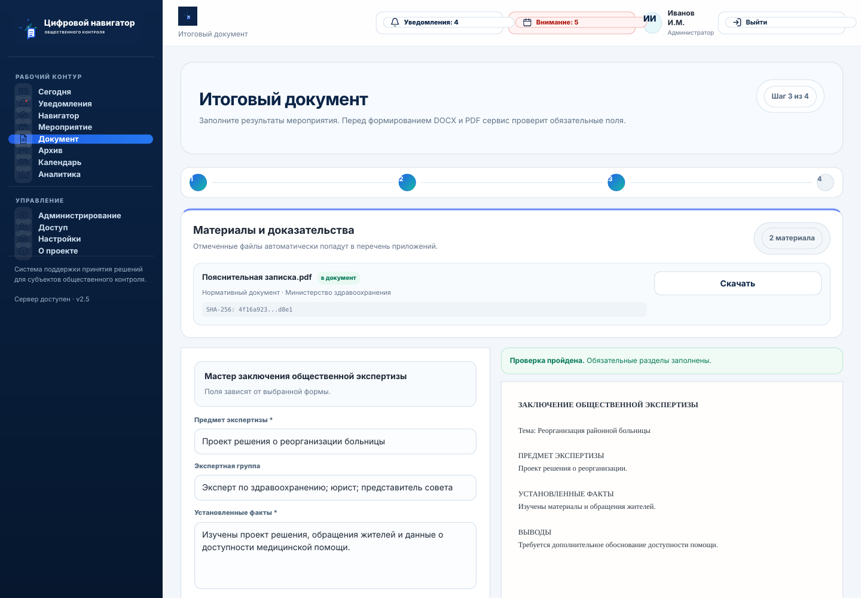Click the Сервер доступен · v2.5 status text
Screen dimensions: 861x598
(52, 299)
